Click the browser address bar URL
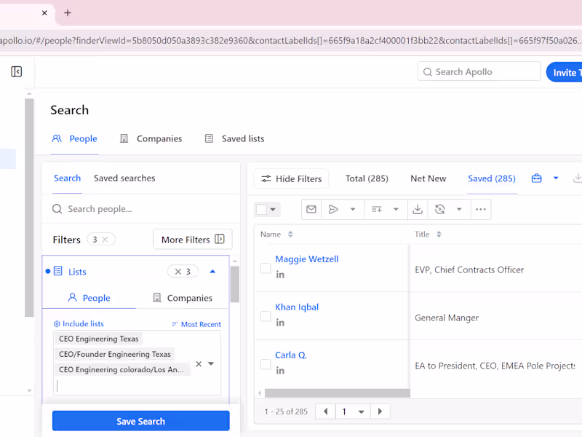 291,41
